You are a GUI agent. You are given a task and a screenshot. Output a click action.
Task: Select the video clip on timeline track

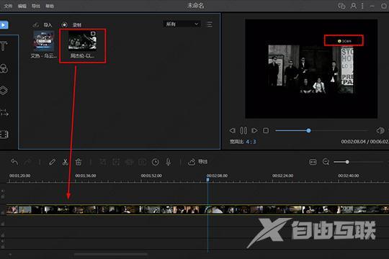click(x=197, y=209)
